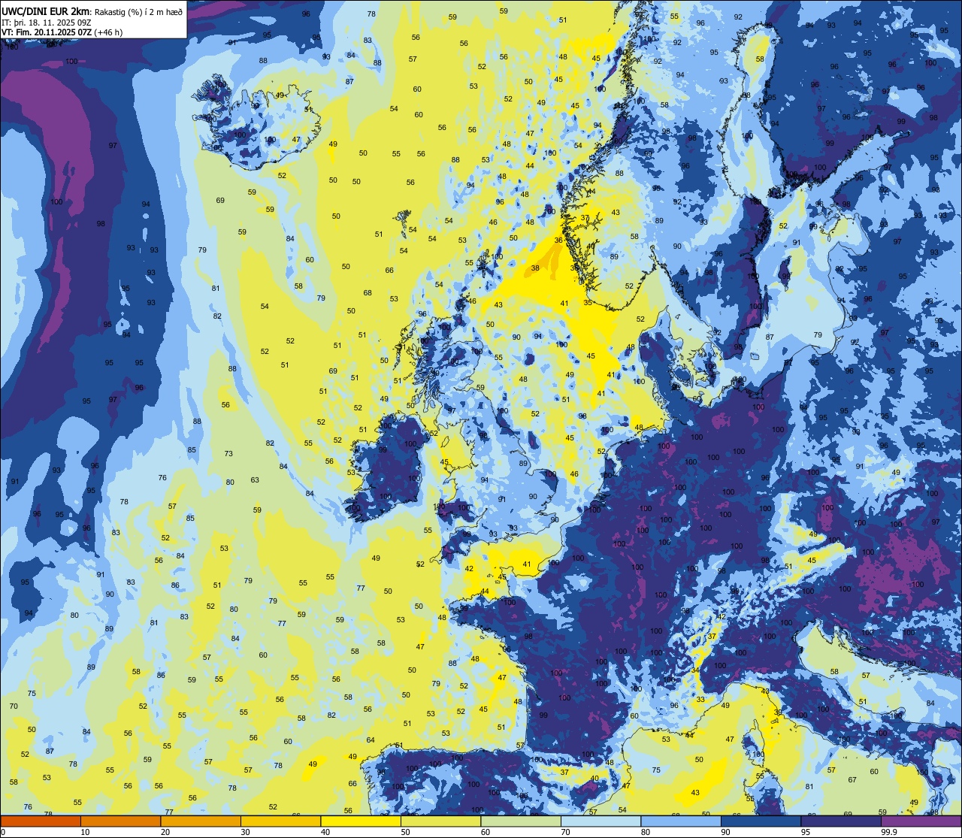Viewport: 962px width, 838px height.
Task: Click the 0–10 dark orange legend segment
Action: pos(41,821)
